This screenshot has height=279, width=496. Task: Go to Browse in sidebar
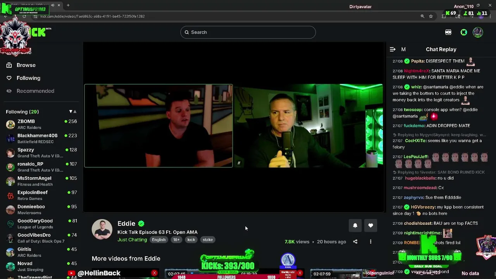coord(26,65)
